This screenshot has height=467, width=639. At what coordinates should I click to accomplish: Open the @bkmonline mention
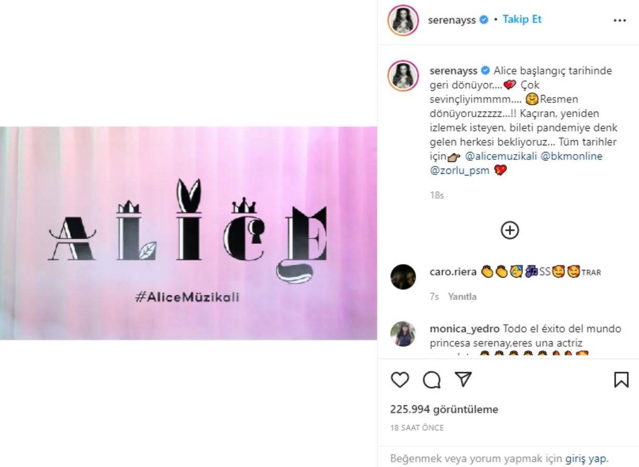click(572, 156)
